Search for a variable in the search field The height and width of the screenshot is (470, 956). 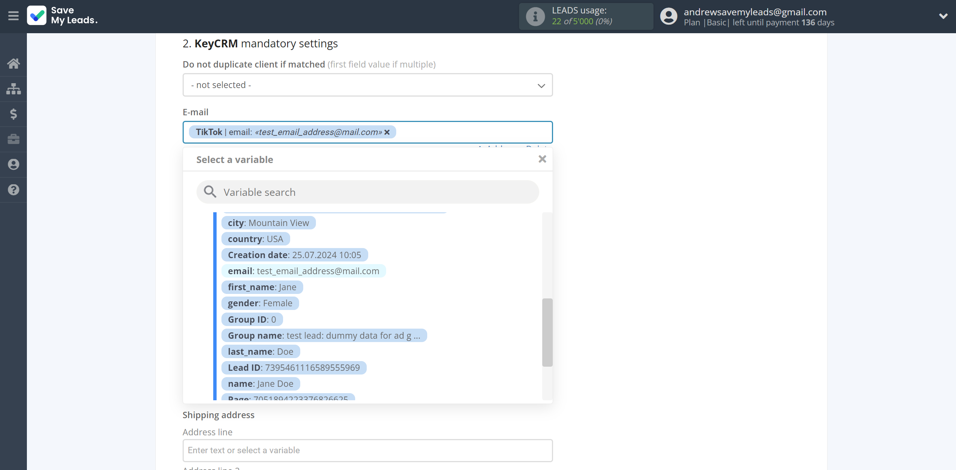(x=367, y=192)
